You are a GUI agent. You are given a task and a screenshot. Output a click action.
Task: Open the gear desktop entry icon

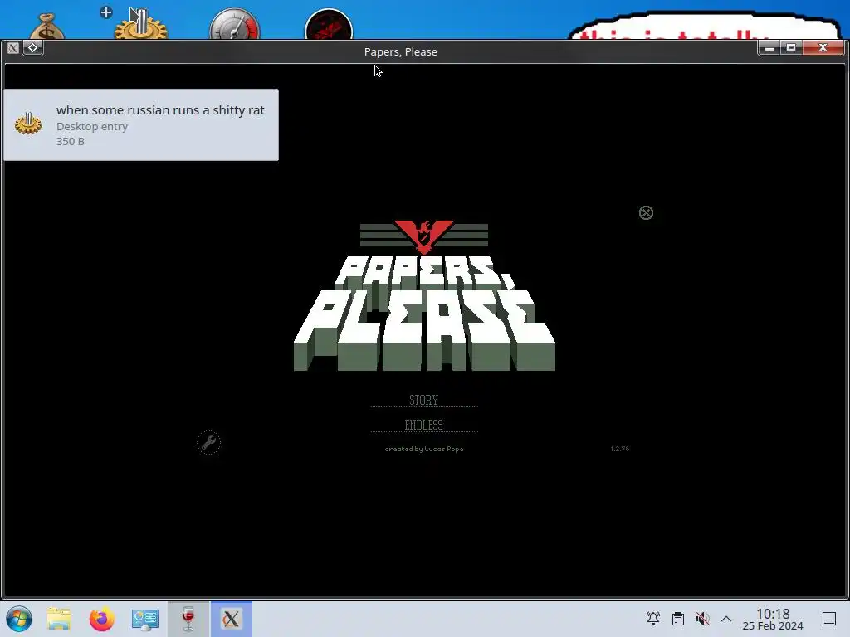(141, 26)
